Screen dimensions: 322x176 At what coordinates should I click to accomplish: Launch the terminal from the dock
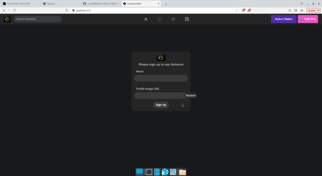pos(149,172)
